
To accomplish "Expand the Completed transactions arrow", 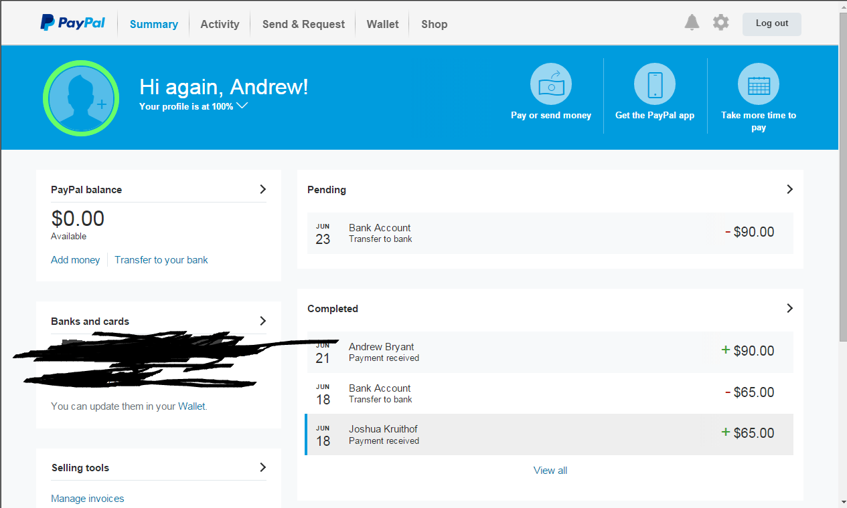I will (789, 308).
